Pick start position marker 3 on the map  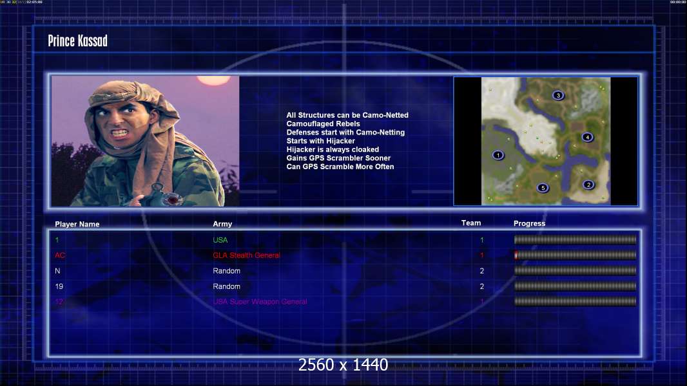557,95
